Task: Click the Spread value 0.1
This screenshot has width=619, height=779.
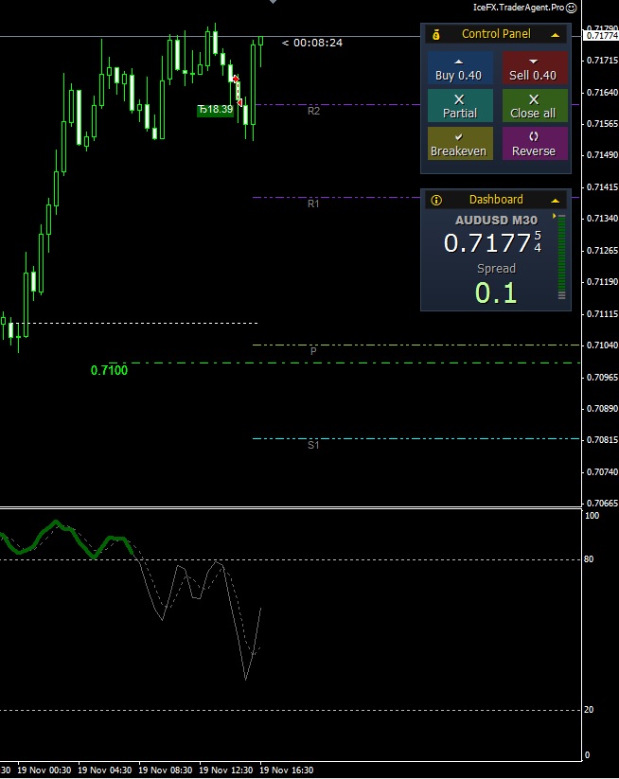Action: pyautogui.click(x=496, y=292)
